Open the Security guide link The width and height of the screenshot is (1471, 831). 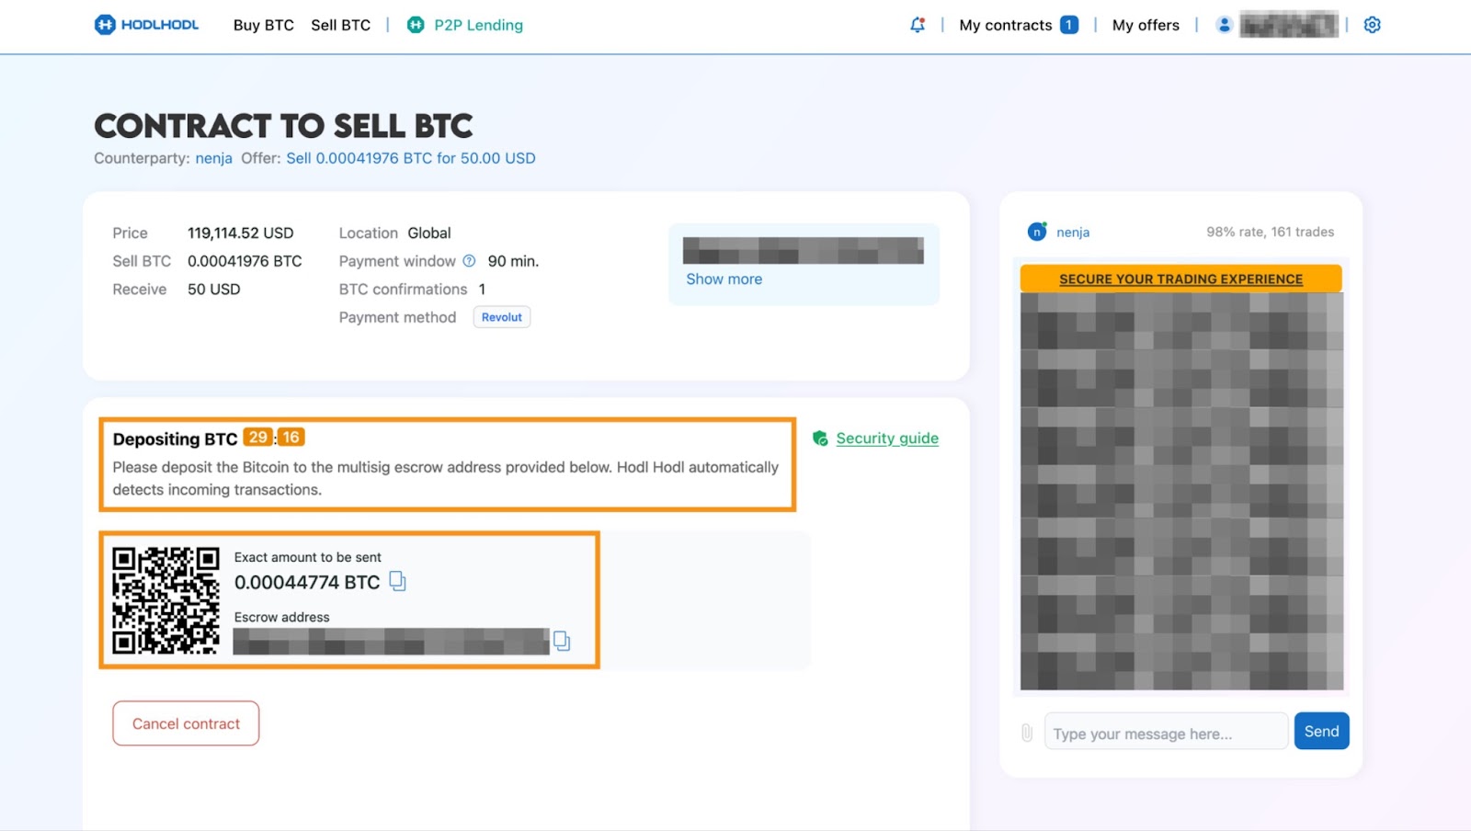coord(887,438)
